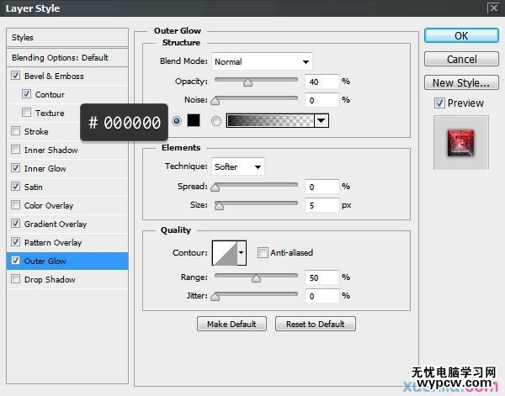Screen dimensions: 505x396
Task: Toggle the Bevel & Emboss checkbox
Action: pos(15,76)
